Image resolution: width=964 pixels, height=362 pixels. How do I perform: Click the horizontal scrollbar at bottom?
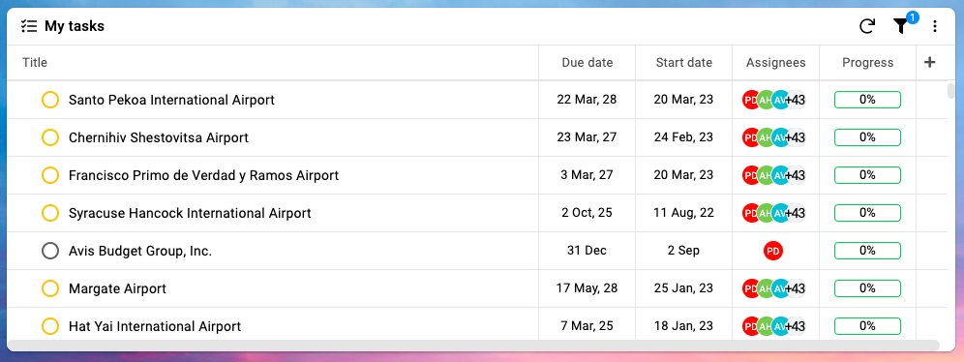(472, 345)
